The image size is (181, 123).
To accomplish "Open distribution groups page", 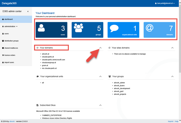I will coord(16,41).
